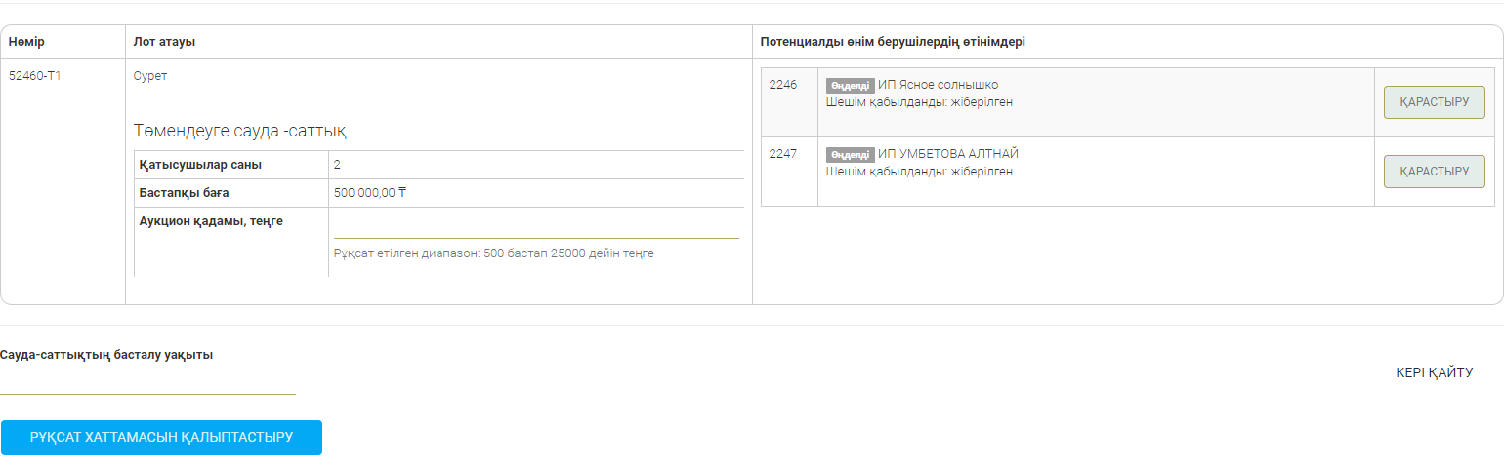Click the Сауда-саттықтың басталу уақыты field

[147, 382]
